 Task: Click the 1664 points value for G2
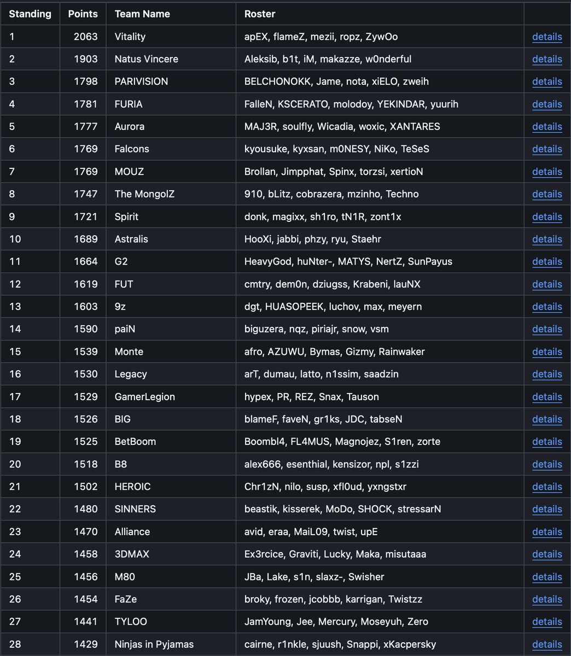86,261
